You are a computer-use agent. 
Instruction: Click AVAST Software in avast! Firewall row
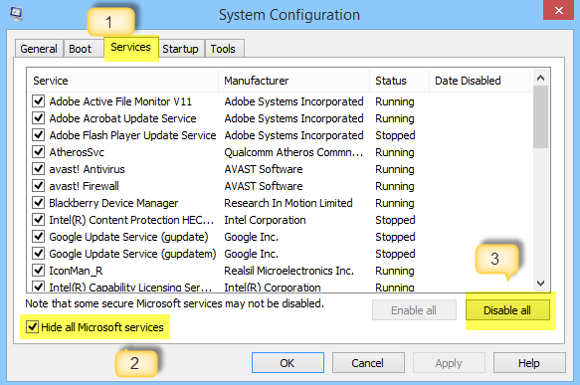coord(264,186)
